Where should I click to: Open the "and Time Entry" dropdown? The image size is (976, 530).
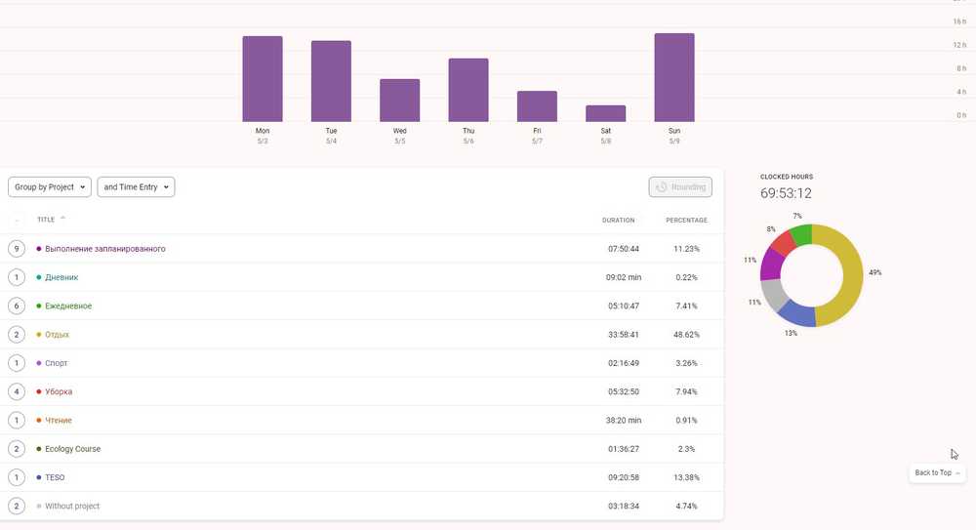[136, 186]
